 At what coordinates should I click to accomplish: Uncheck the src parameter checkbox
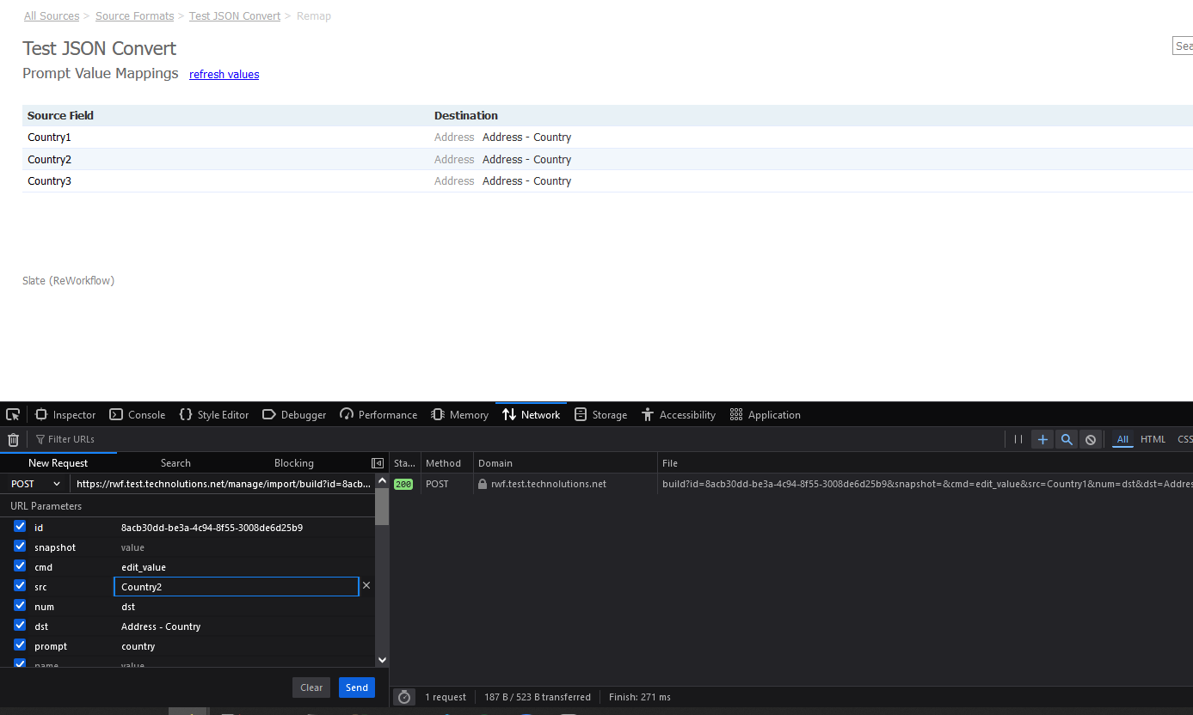click(20, 585)
